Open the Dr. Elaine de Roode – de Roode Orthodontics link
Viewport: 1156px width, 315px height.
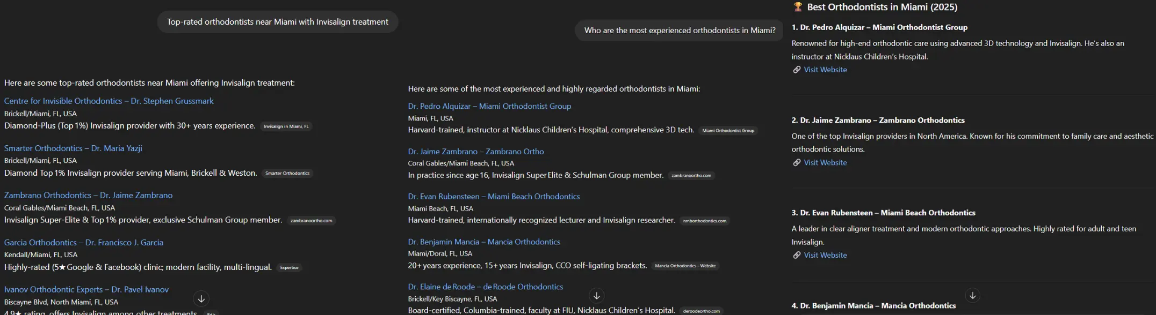coord(486,287)
